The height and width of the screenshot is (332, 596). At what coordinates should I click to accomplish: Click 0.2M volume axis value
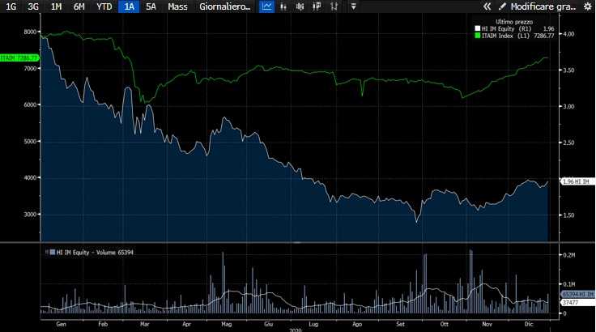tap(569, 255)
